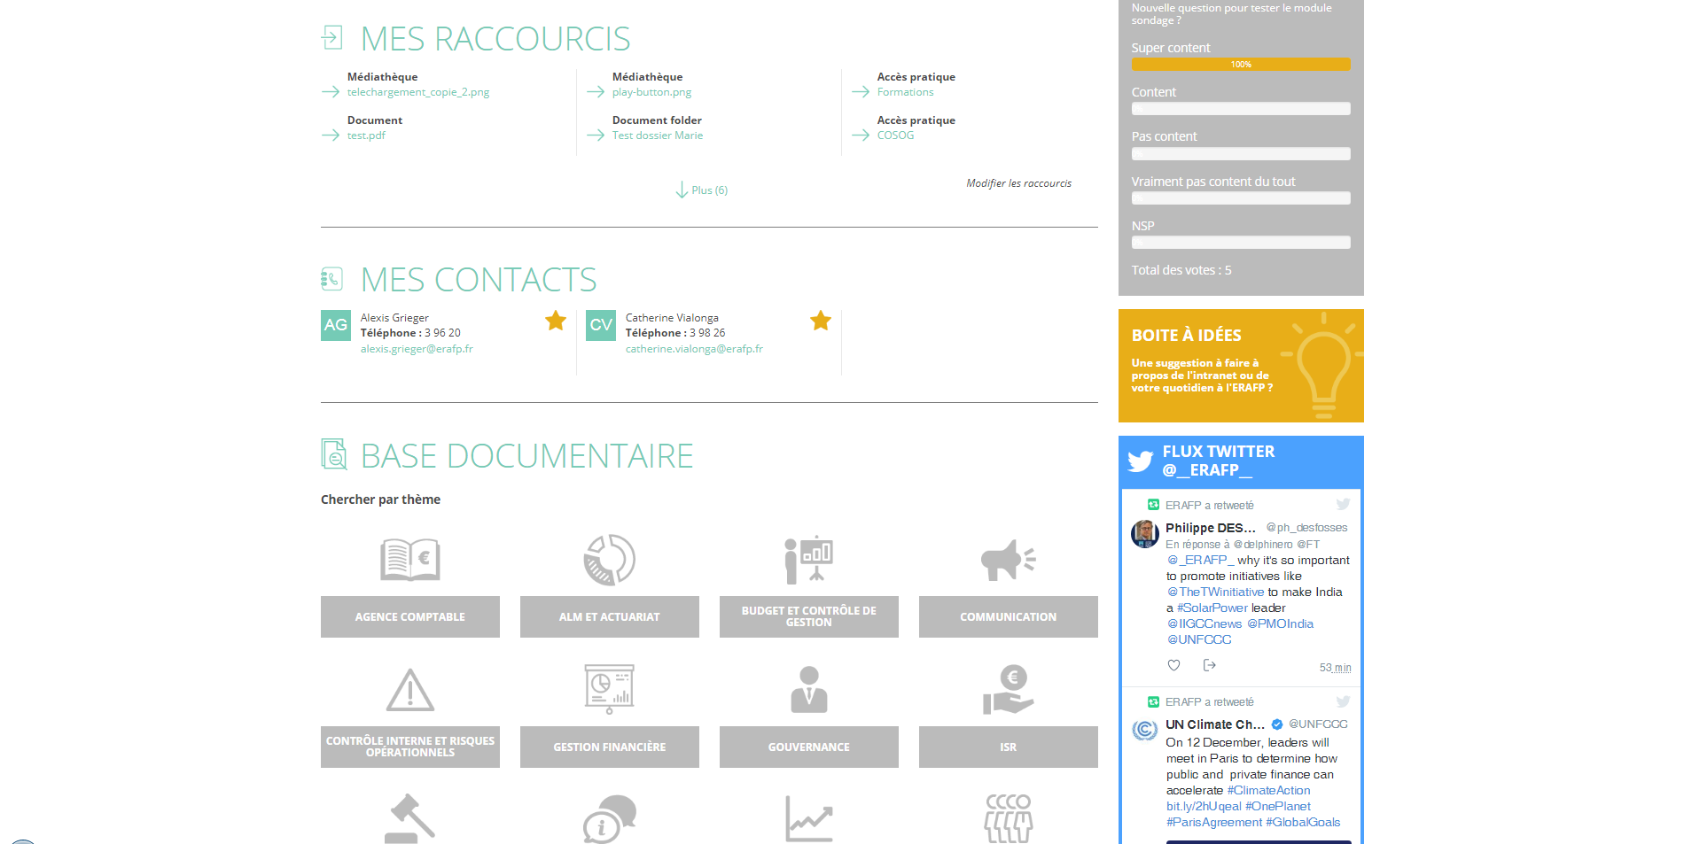Open Test dossier Marie folder shortcut
The width and height of the screenshot is (1684, 844).
[658, 136]
